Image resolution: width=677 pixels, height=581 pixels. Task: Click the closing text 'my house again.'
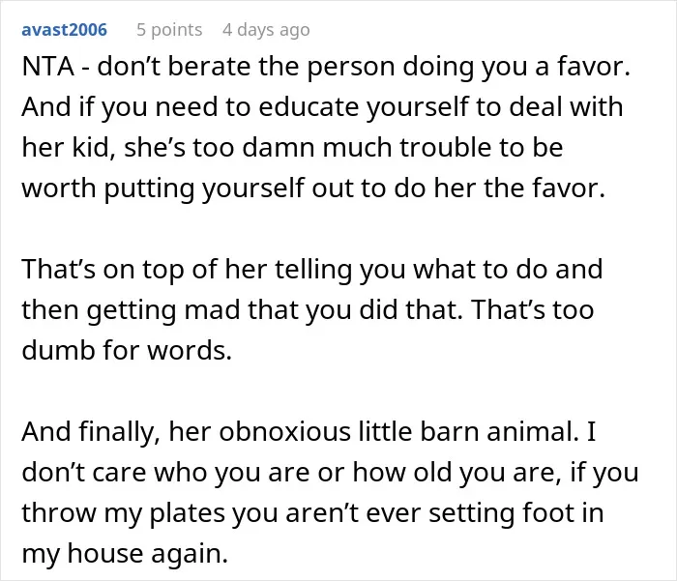point(125,554)
